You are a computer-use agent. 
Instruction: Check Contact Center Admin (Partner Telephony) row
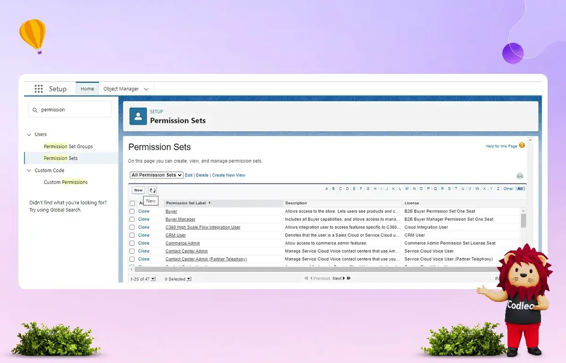tap(132, 259)
